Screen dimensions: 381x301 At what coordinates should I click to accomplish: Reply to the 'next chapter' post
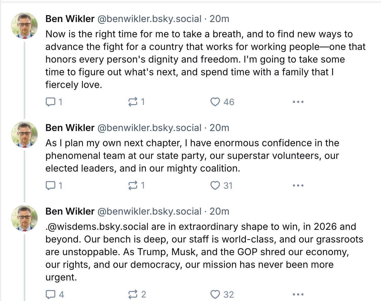(x=54, y=185)
